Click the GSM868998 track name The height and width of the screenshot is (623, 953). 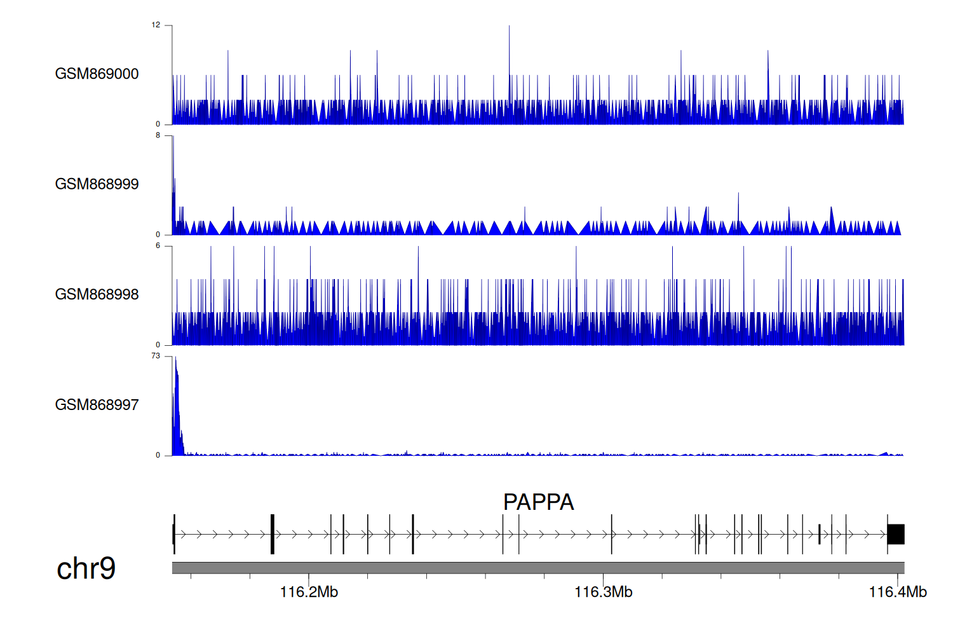pyautogui.click(x=97, y=294)
